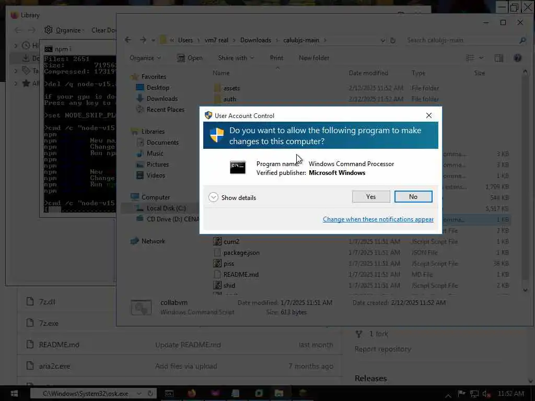Click New folder in Explorer toolbar
The width and height of the screenshot is (535, 401).
[314, 58]
